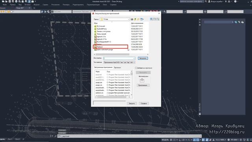
Task: Click the palette properties icon on right palette
Action: [200, 114]
